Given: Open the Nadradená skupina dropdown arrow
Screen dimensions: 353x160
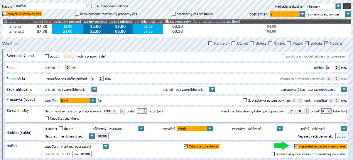Looking at the screenshot, I should [x=338, y=6].
